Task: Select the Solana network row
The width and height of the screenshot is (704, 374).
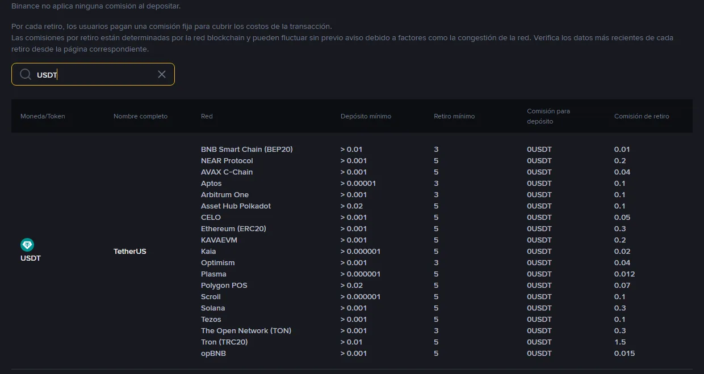Action: tap(213, 308)
